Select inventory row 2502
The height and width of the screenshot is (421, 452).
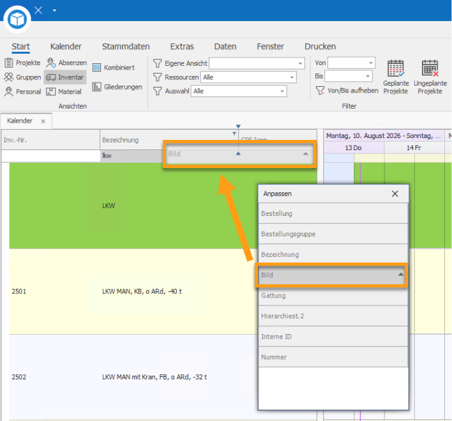[163, 377]
